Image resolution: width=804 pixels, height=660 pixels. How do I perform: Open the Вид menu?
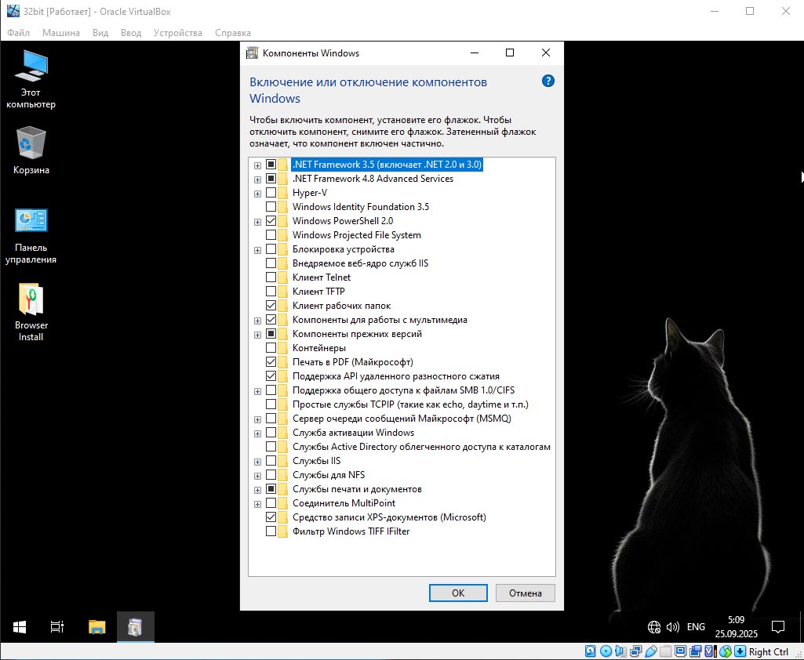[100, 33]
